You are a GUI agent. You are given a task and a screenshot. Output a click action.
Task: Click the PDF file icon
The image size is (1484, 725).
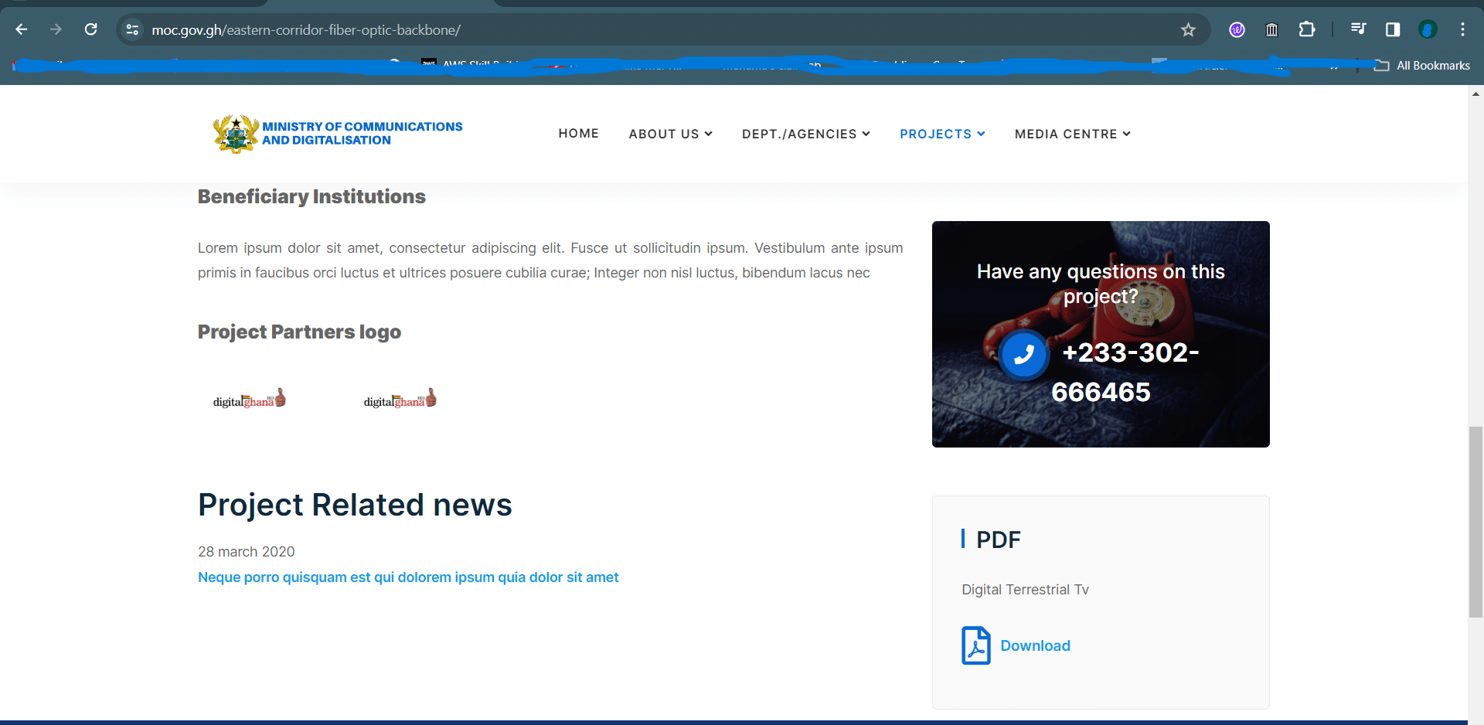point(976,645)
